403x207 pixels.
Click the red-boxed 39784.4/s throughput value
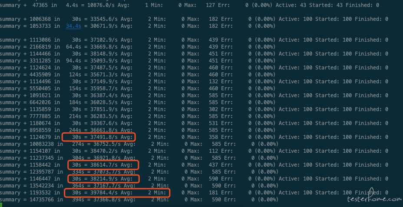click(103, 193)
